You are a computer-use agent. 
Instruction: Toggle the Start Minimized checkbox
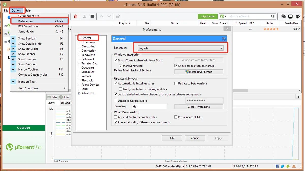pos(121,66)
